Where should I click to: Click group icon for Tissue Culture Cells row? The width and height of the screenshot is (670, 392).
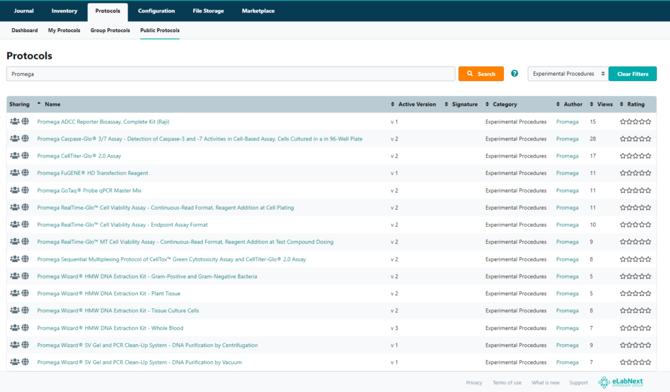click(x=14, y=310)
